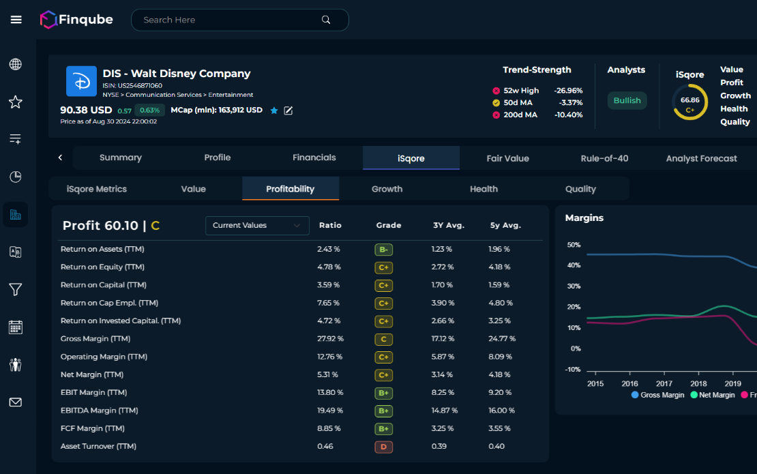This screenshot has width=757, height=474.
Task: Click the iSqore 66.86 circular gauge
Action: (690, 102)
